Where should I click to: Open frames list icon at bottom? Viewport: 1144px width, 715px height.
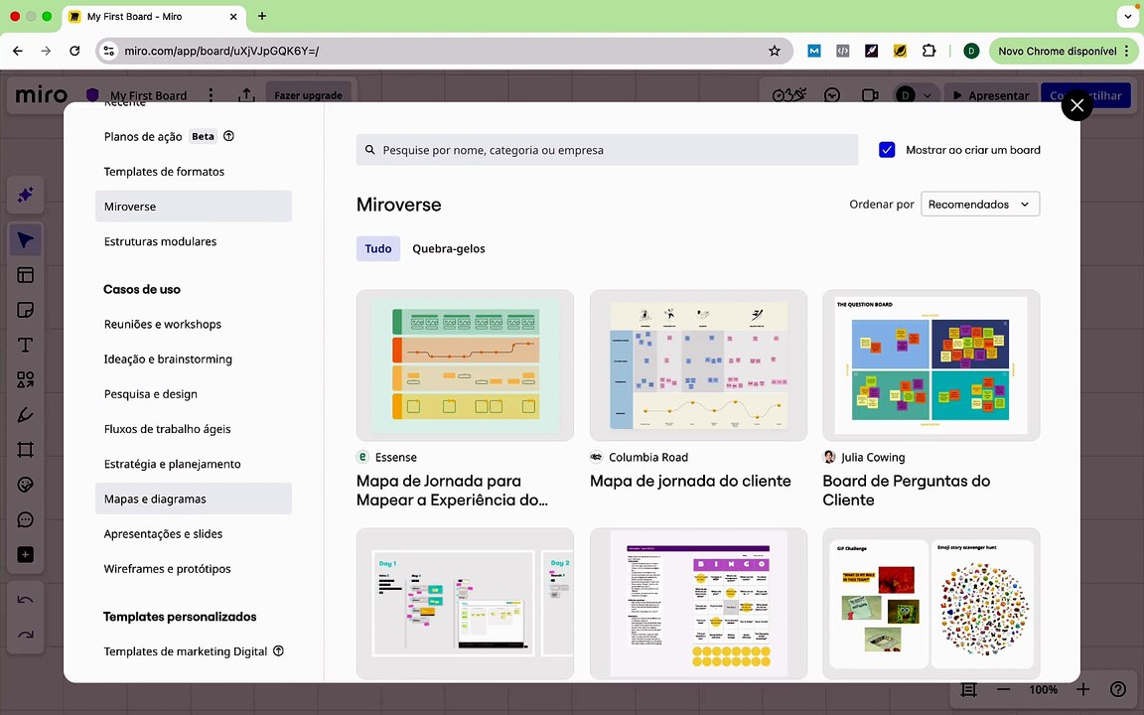(x=969, y=689)
